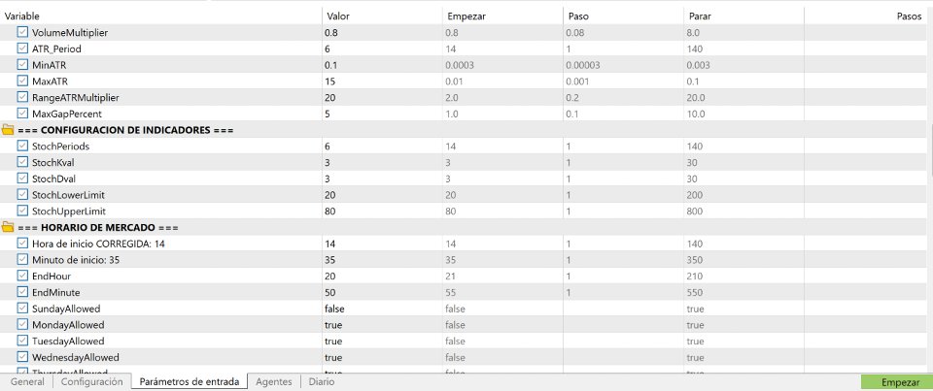Click the Valor column header
This screenshot has height=391, width=933.
tap(381, 16)
